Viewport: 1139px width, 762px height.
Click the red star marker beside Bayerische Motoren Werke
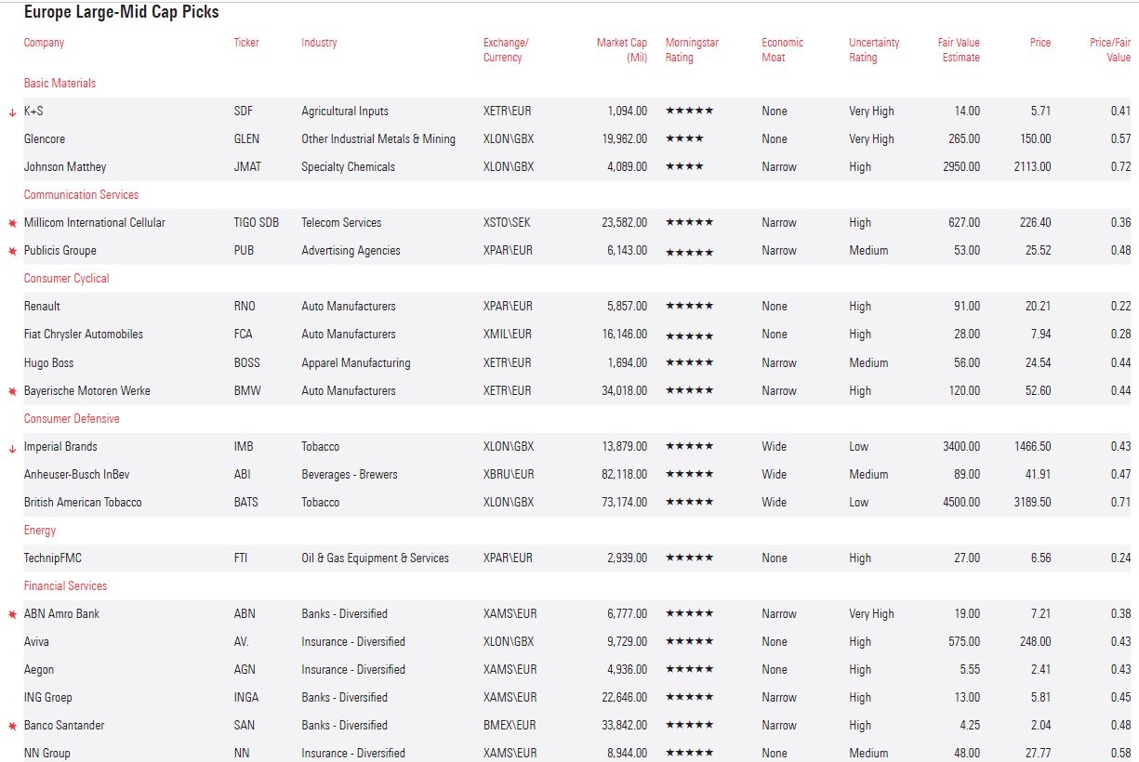[12, 392]
